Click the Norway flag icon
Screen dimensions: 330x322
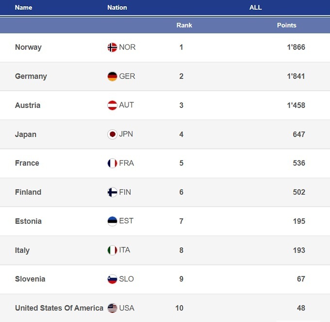(112, 47)
